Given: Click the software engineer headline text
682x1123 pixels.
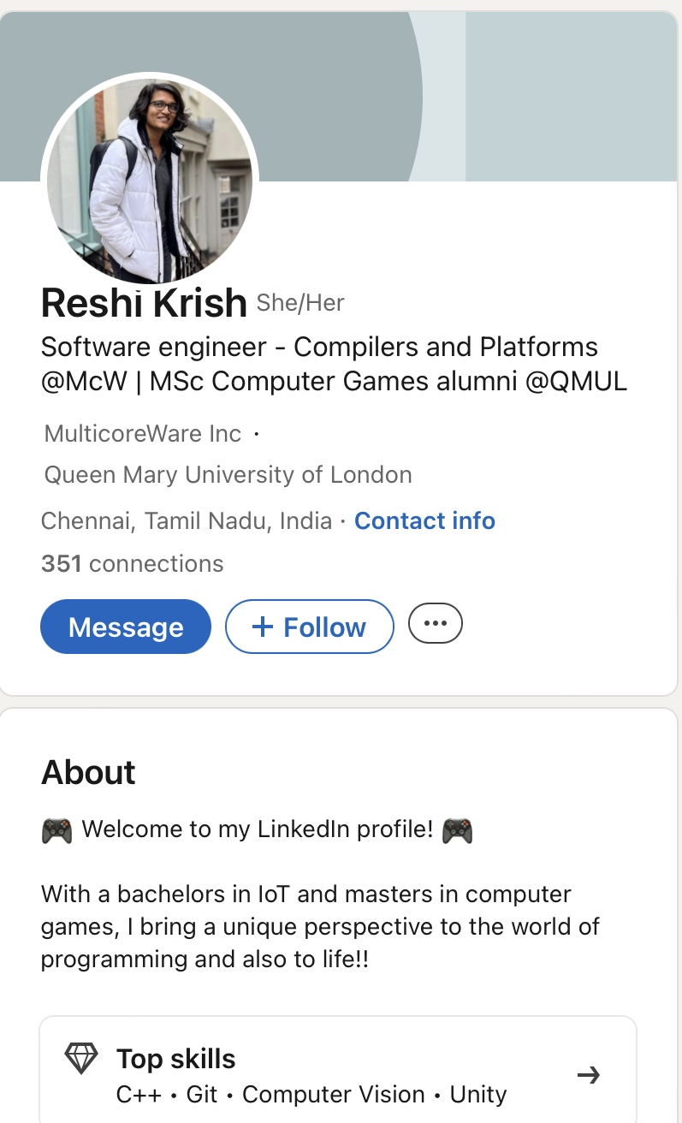Looking at the screenshot, I should pos(334,364).
